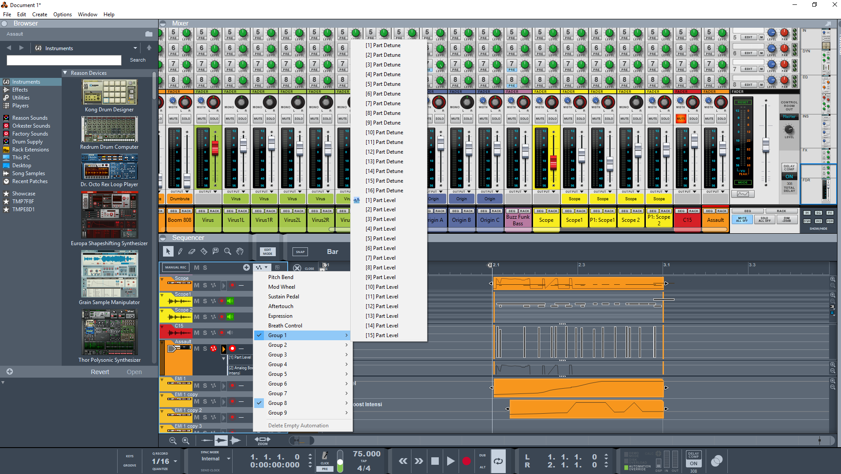
Task: Select the Mute tool in the sequencer
Action: pyautogui.click(x=215, y=251)
